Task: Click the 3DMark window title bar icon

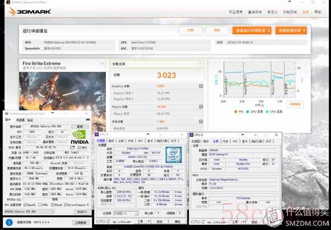Action: (x=8, y=2)
